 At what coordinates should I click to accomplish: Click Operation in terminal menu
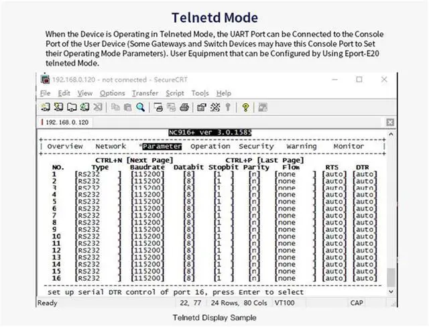click(210, 146)
